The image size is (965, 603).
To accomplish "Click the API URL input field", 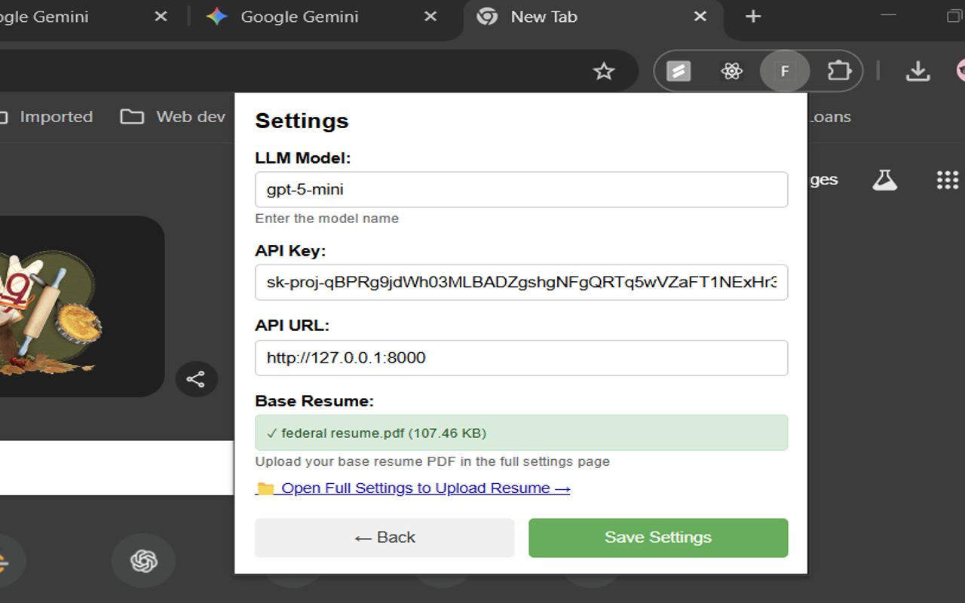I will [x=521, y=358].
